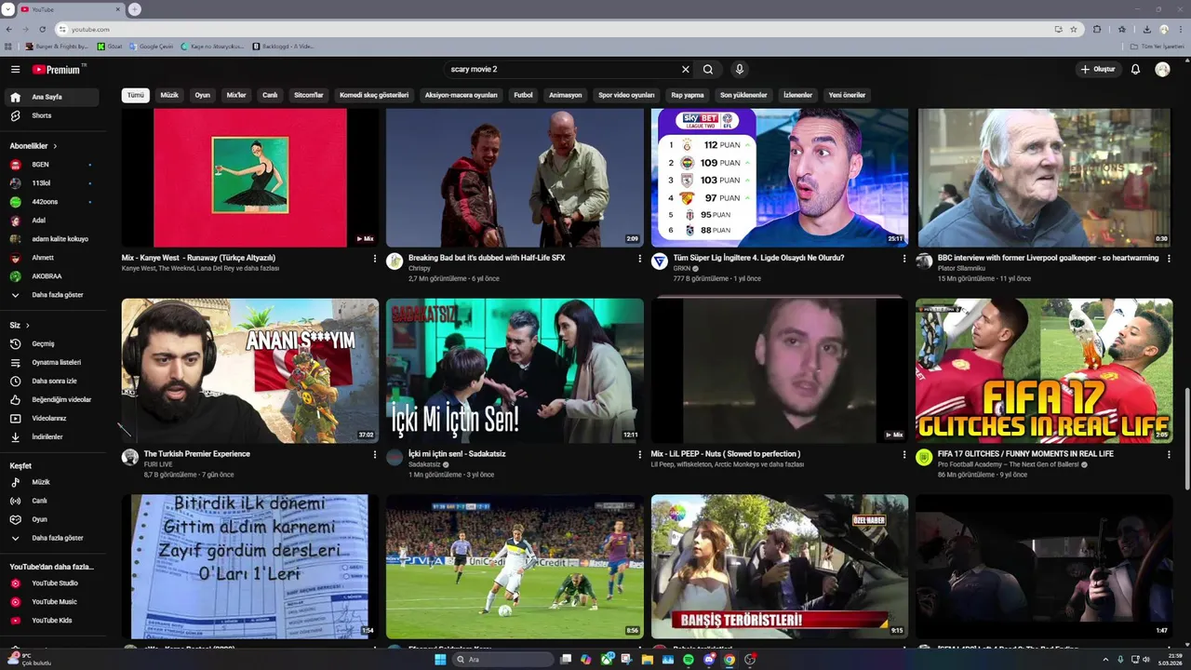Bookmark this page with the star icon

[1073, 29]
